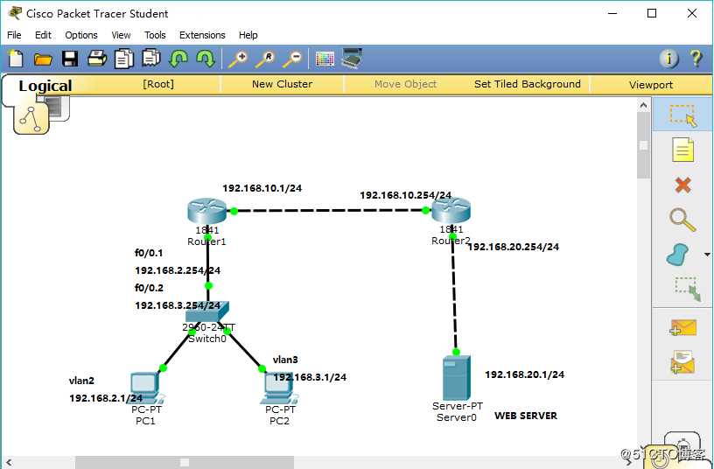Click the 192.168.10.254/24 label

tap(405, 195)
